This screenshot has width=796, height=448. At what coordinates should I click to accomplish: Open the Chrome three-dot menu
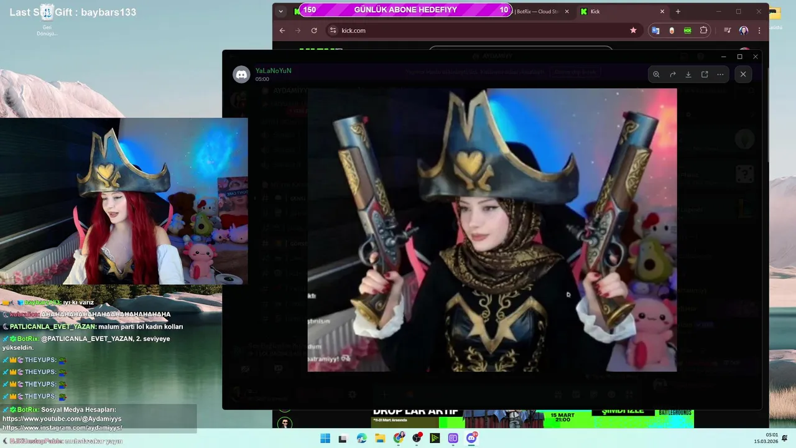759,30
